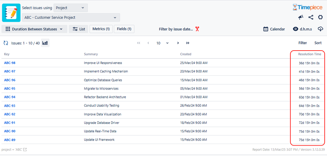Screen dimensions: 327x156
Task: Open the megaphone announcements icon
Action: 301,18
